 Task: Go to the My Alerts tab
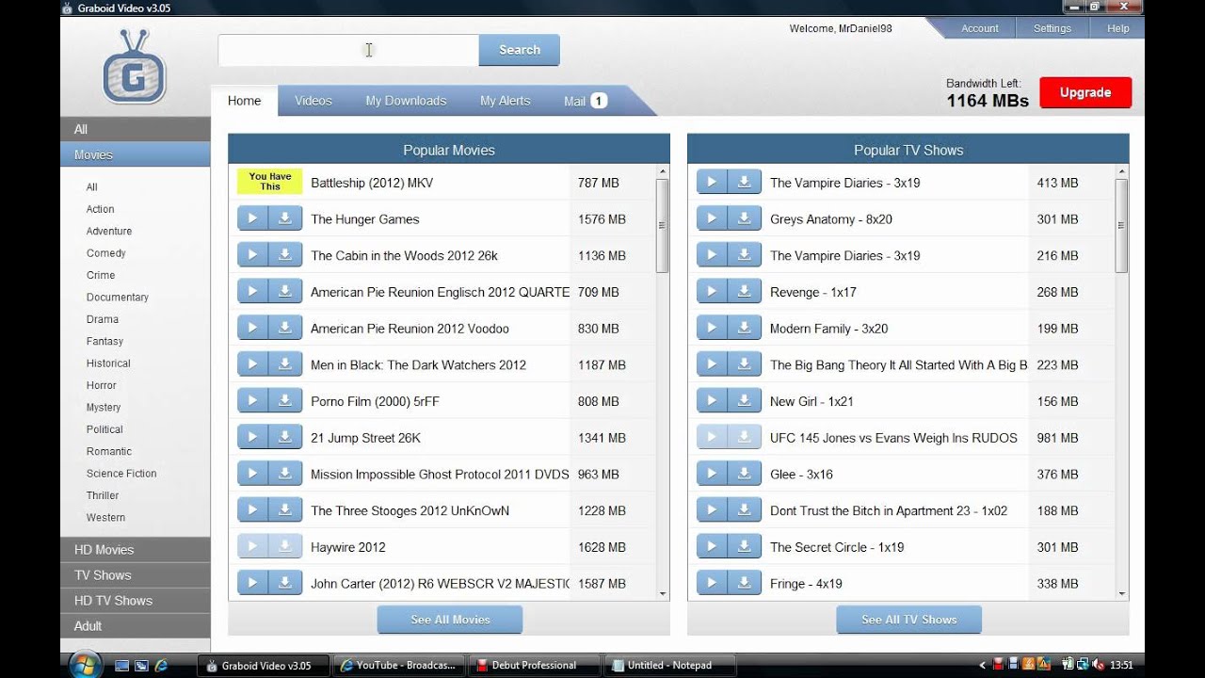coord(506,101)
